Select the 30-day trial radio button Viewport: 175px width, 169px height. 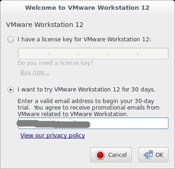11,90
